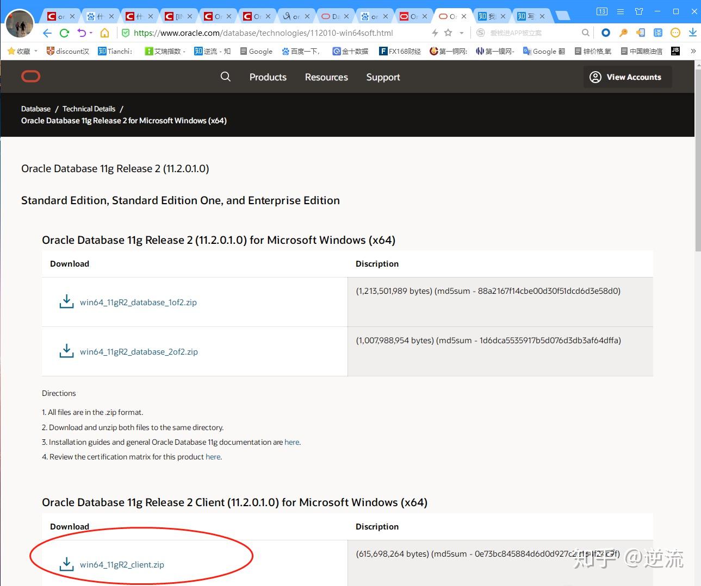701x586 pixels.
Task: Click the browser search input box
Action: click(533, 33)
